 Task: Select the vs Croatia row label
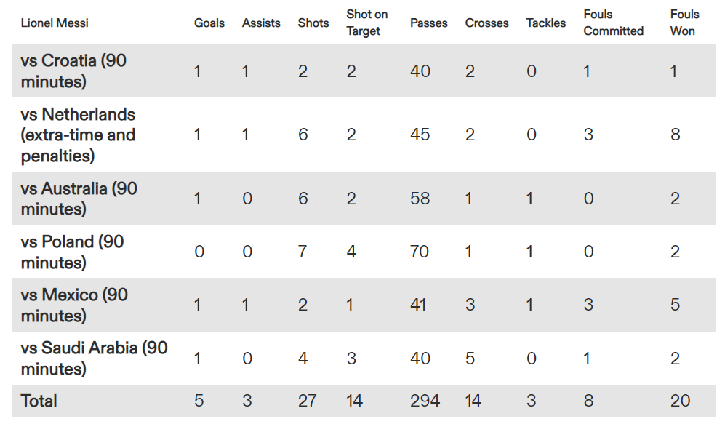73,71
